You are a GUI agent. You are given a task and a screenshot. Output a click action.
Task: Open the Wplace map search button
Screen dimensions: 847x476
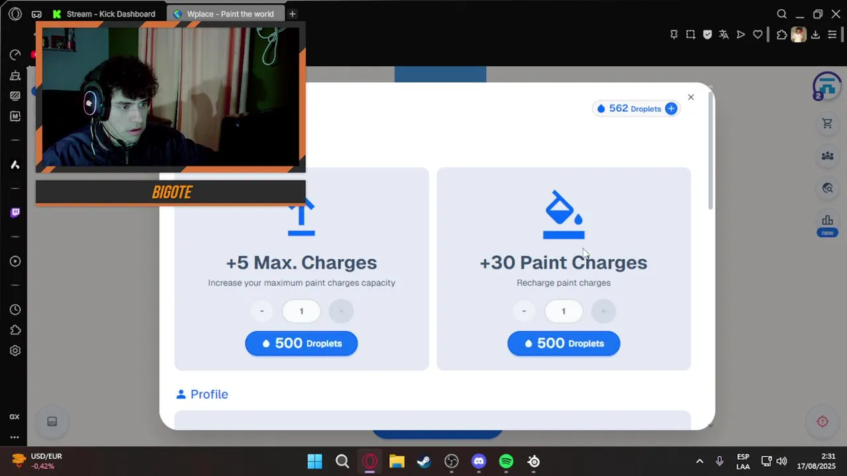pyautogui.click(x=827, y=188)
